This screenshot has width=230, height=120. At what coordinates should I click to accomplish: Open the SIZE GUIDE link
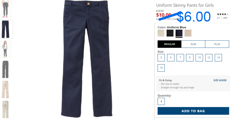click(220, 80)
